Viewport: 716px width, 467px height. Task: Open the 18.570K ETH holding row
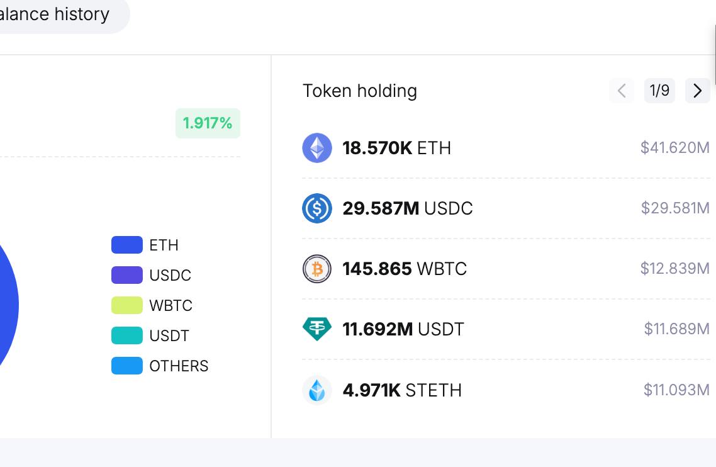click(x=506, y=148)
